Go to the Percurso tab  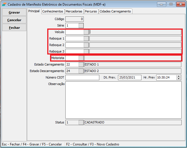tap(91, 11)
